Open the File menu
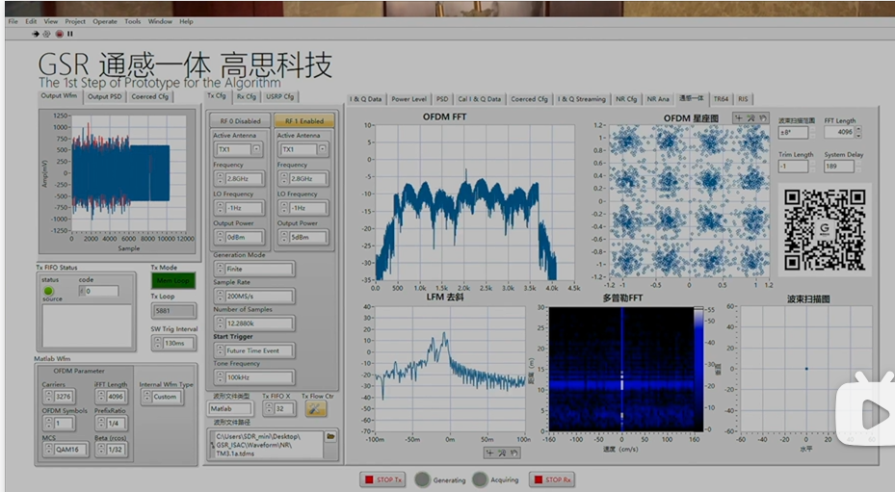Viewport: 895px width, 492px height. [x=13, y=21]
